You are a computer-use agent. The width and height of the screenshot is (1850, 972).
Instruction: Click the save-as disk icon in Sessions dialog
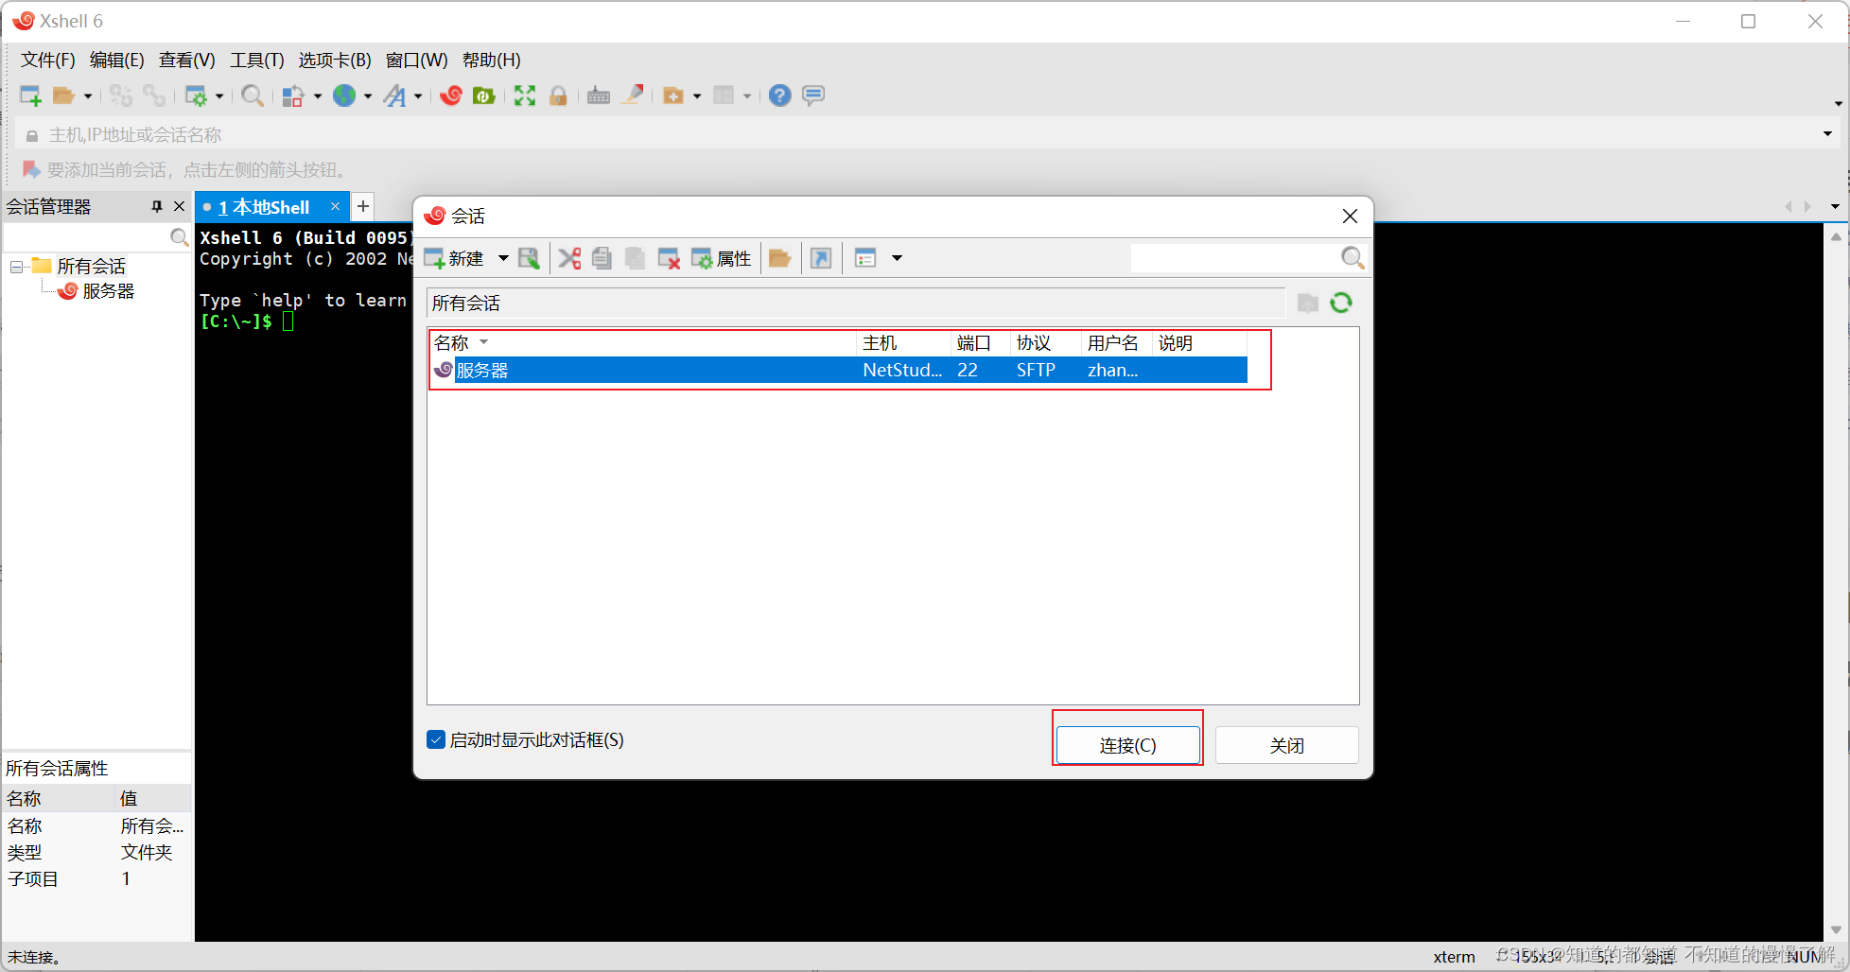click(529, 258)
